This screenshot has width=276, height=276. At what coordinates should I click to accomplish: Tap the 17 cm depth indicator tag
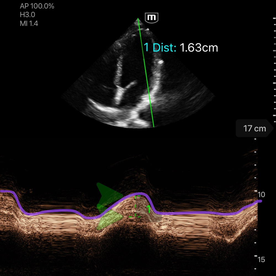254,128
